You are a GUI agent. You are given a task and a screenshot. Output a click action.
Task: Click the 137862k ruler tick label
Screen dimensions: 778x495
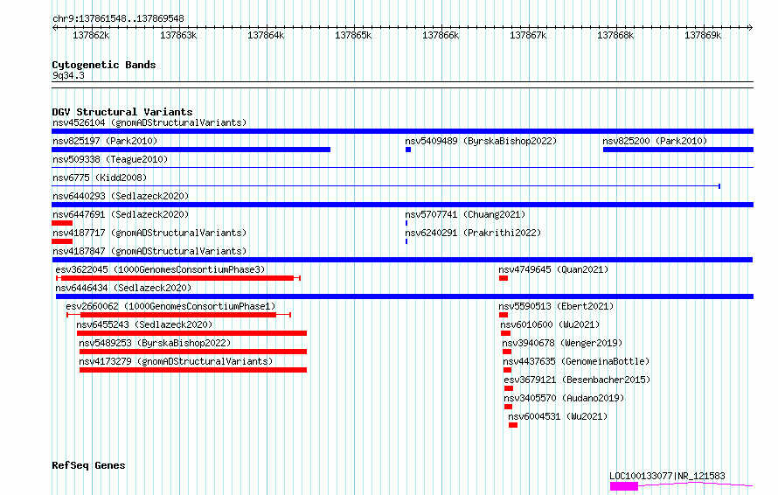tap(91, 35)
